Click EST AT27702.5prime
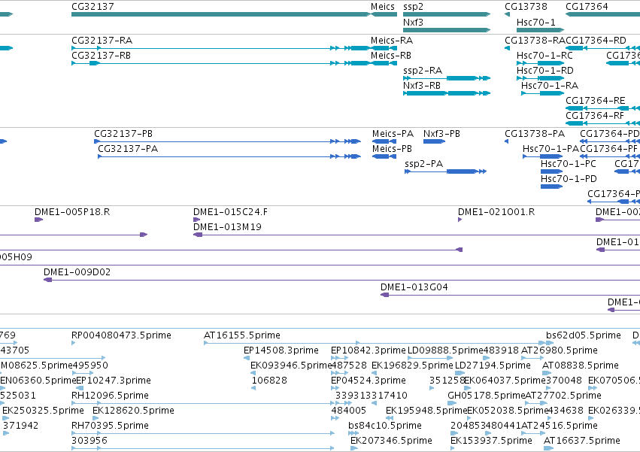 pyautogui.click(x=536, y=403)
